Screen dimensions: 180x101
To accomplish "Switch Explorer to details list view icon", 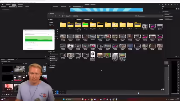I will tap(161, 89).
